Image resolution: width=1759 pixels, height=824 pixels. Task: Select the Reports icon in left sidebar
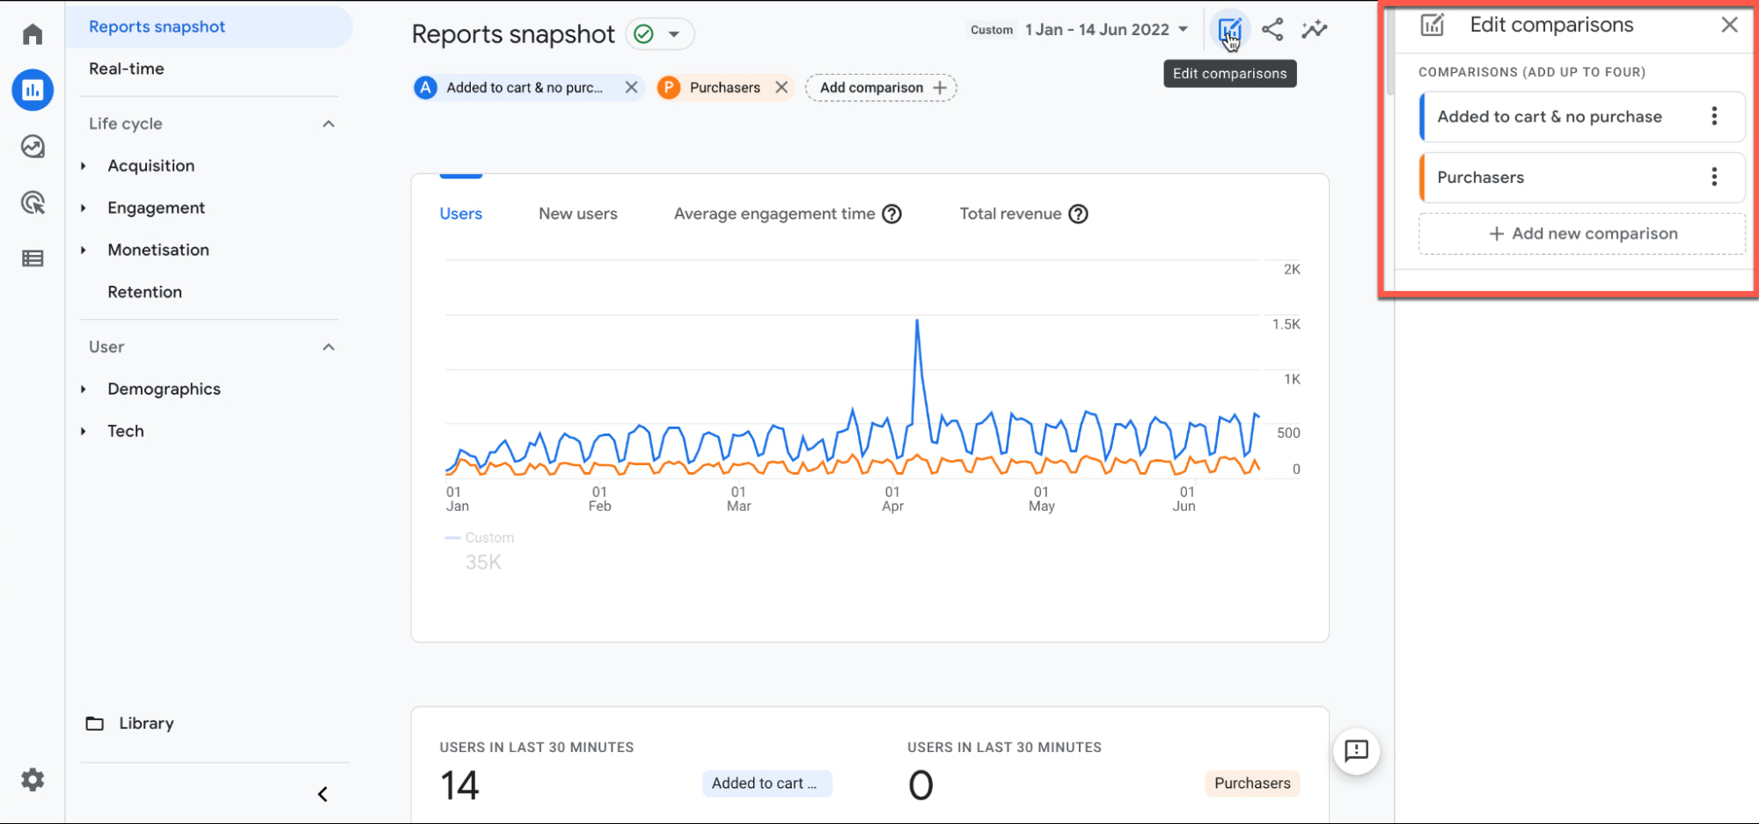(33, 90)
